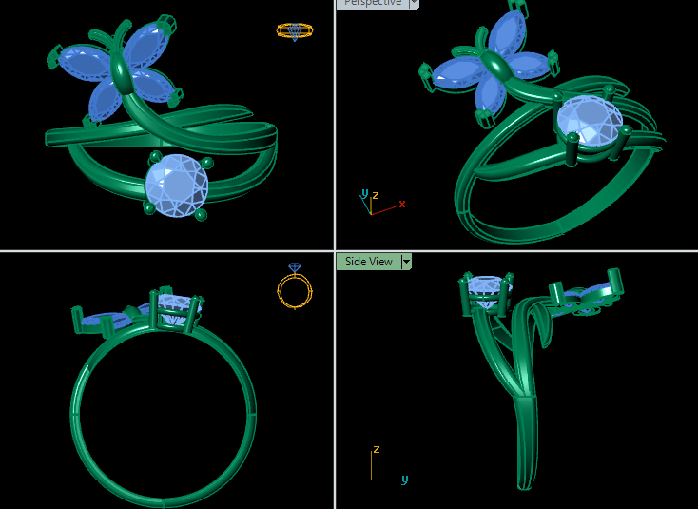This screenshot has height=509, width=698.
Task: Click the XYZ axis indicator in Perspective viewport
Action: [x=373, y=203]
